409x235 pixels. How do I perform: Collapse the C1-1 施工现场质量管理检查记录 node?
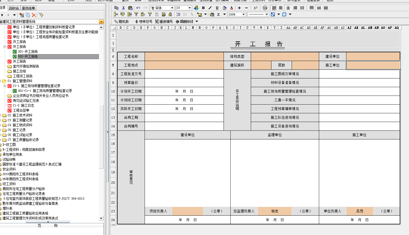point(5,86)
